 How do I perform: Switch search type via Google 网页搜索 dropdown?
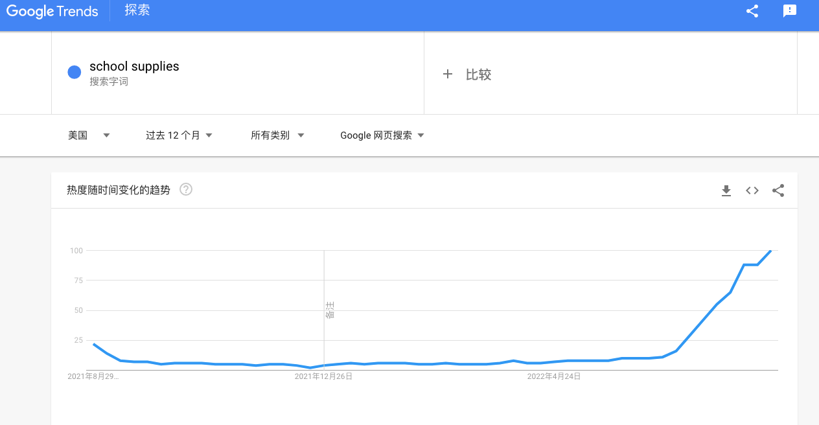(382, 135)
